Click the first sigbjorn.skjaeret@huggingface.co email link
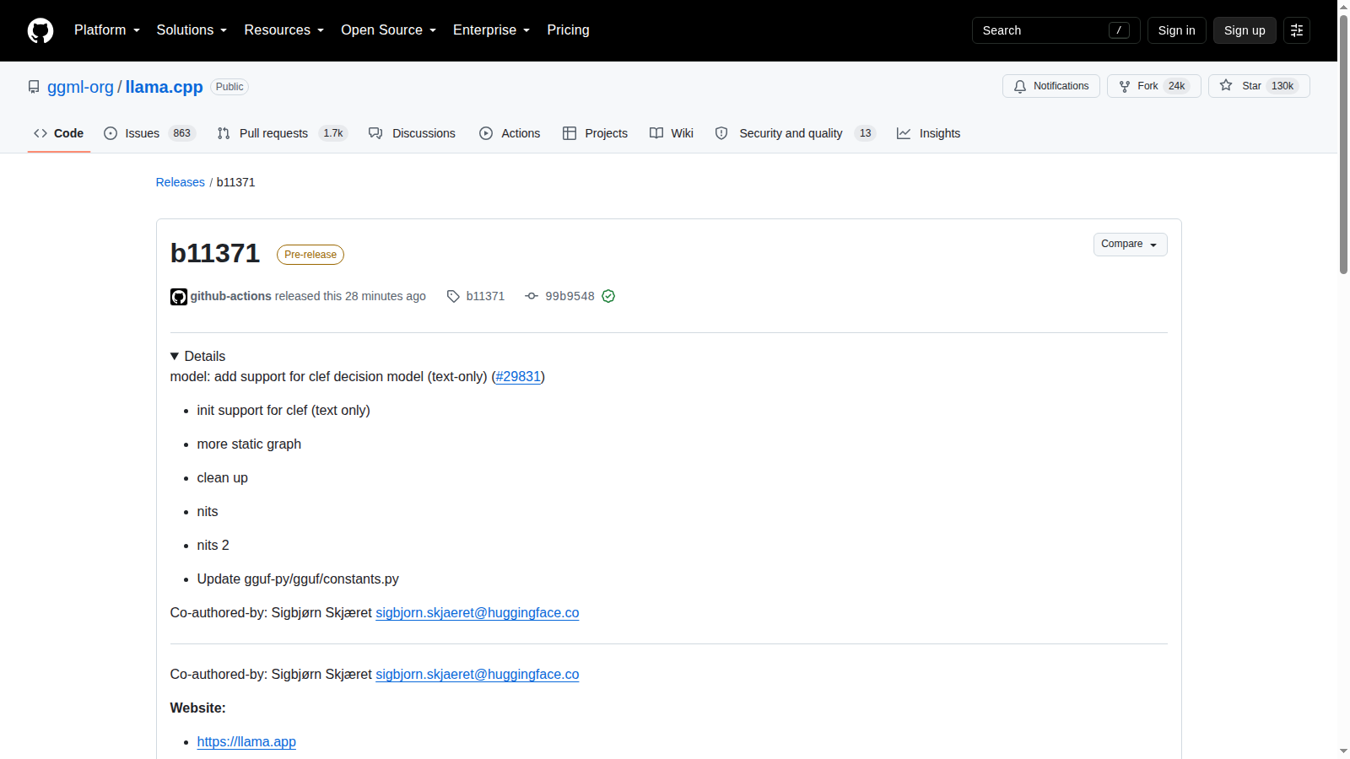The width and height of the screenshot is (1350, 759). 477,613
